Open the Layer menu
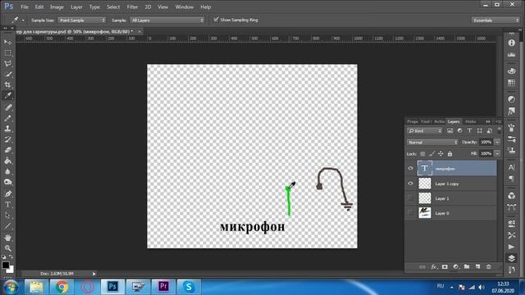Viewport: 525px width, 295px height. point(76,7)
